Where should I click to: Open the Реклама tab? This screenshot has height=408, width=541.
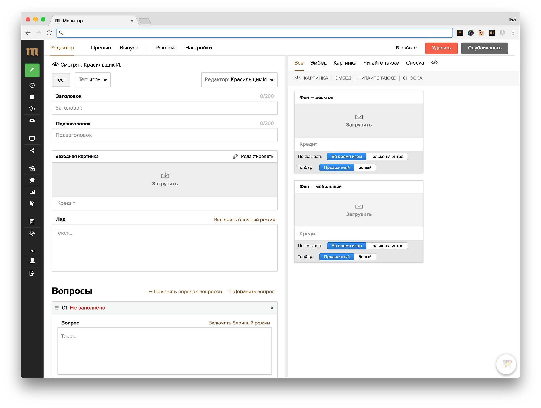click(x=166, y=48)
